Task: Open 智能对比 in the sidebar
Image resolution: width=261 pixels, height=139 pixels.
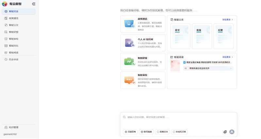Action: click(14, 46)
